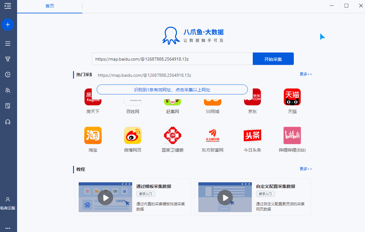
Task: Select the 东方财富网 template icon
Action: coord(213,135)
